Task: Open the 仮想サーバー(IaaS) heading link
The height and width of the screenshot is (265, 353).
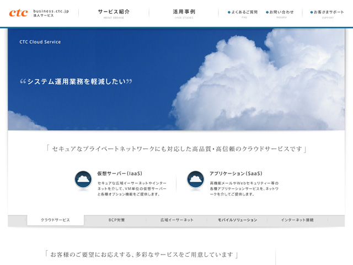Action: [120, 173]
